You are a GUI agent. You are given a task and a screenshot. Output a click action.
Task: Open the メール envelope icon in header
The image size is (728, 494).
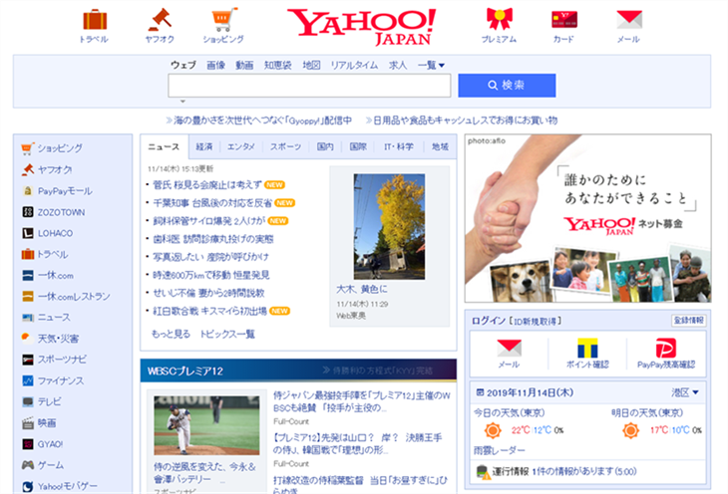click(x=629, y=20)
